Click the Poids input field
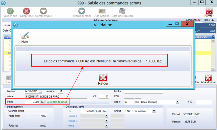The width and height of the screenshot is (217, 130). [32, 102]
